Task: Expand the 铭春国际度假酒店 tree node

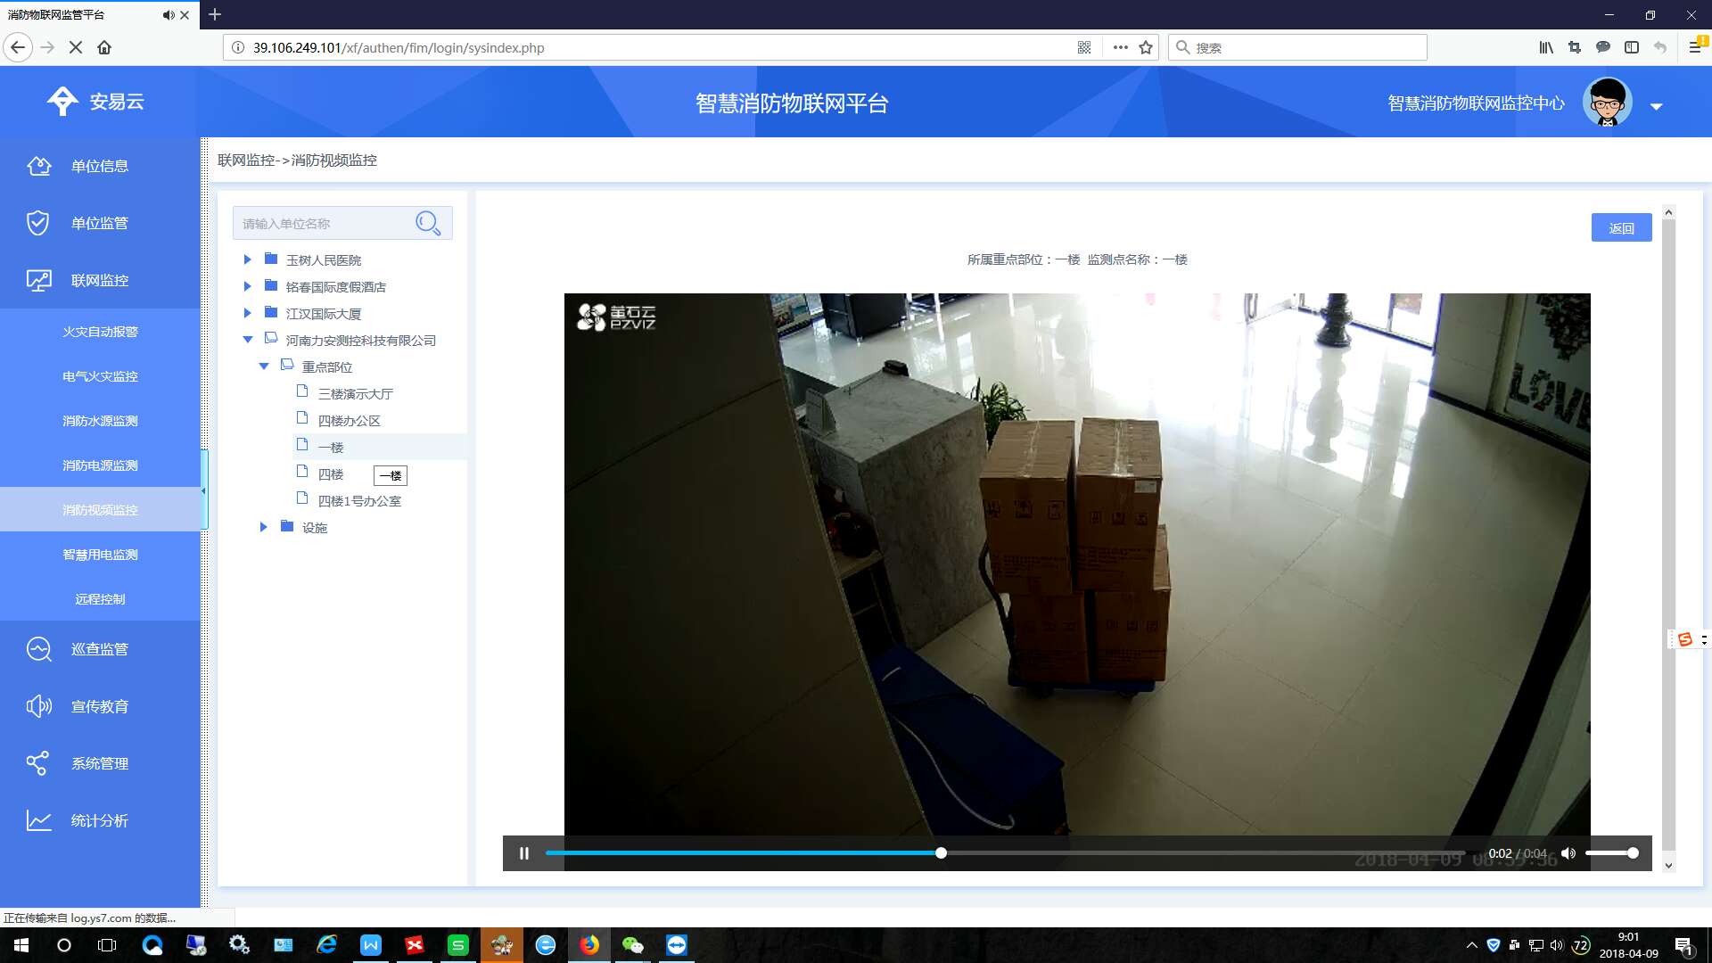Action: coord(248,286)
